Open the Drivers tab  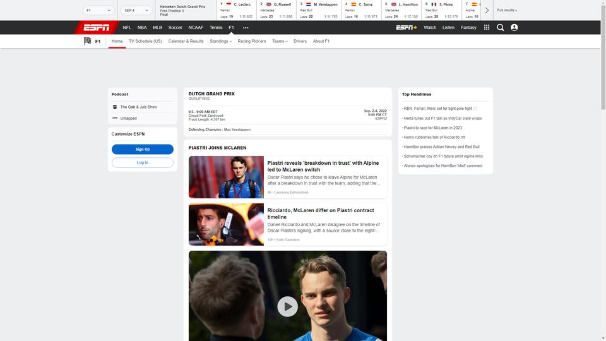300,42
